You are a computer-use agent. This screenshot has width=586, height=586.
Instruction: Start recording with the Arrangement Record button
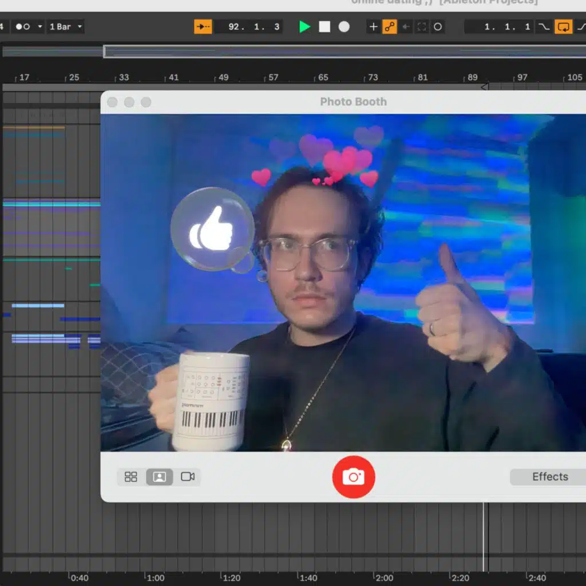click(344, 27)
